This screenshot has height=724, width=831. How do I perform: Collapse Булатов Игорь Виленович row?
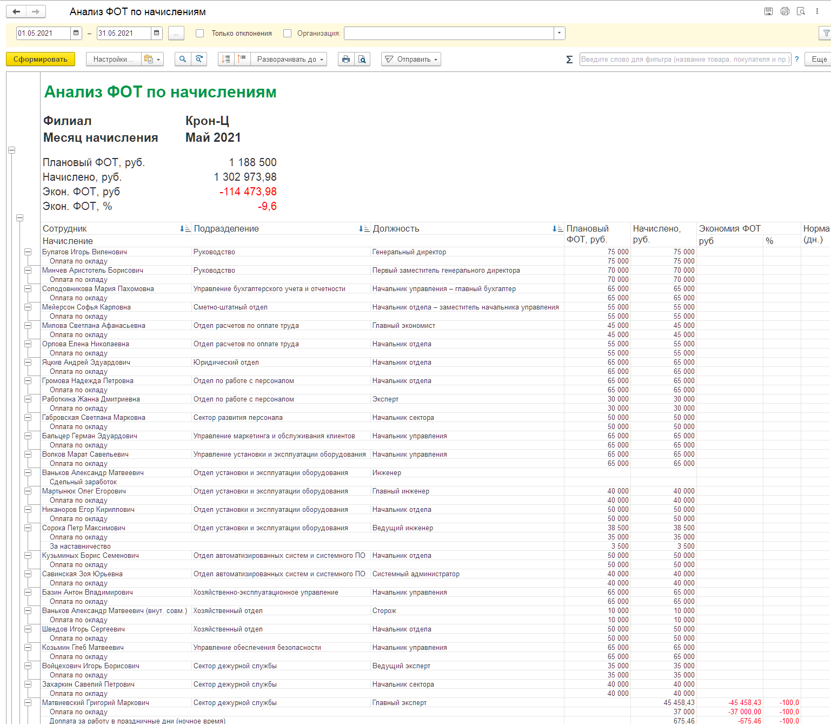(28, 252)
